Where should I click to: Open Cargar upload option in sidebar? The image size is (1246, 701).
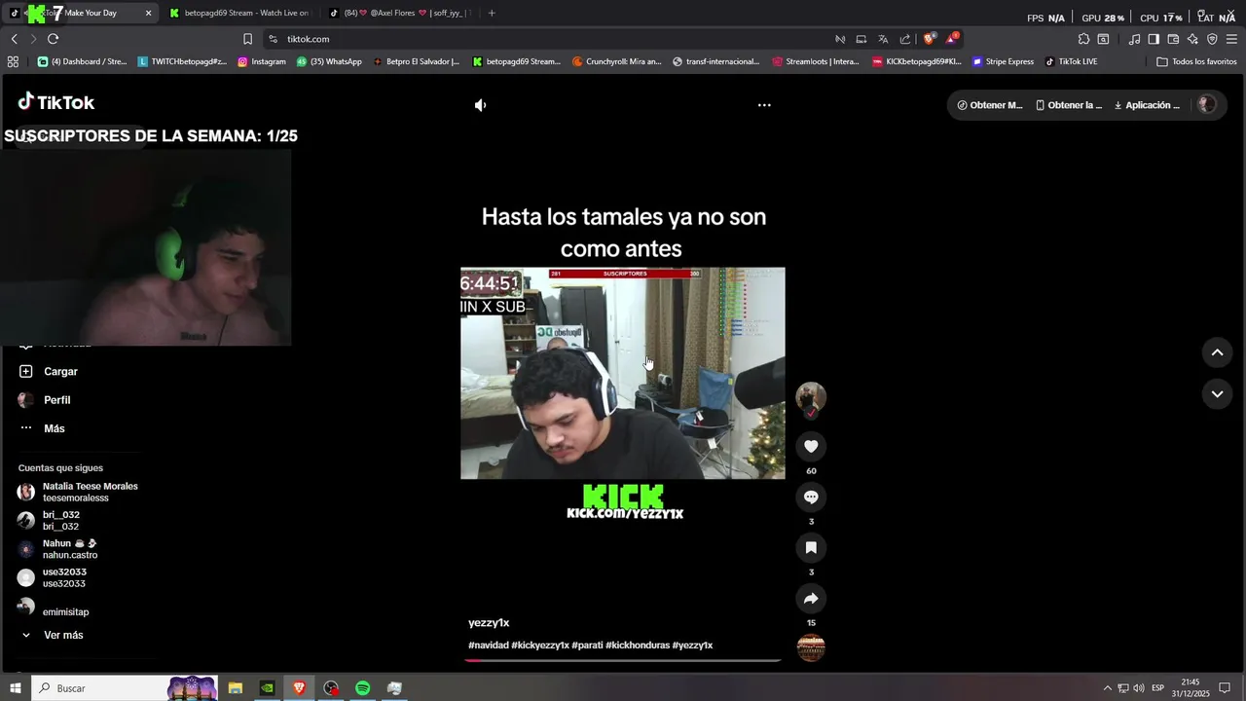49,371
